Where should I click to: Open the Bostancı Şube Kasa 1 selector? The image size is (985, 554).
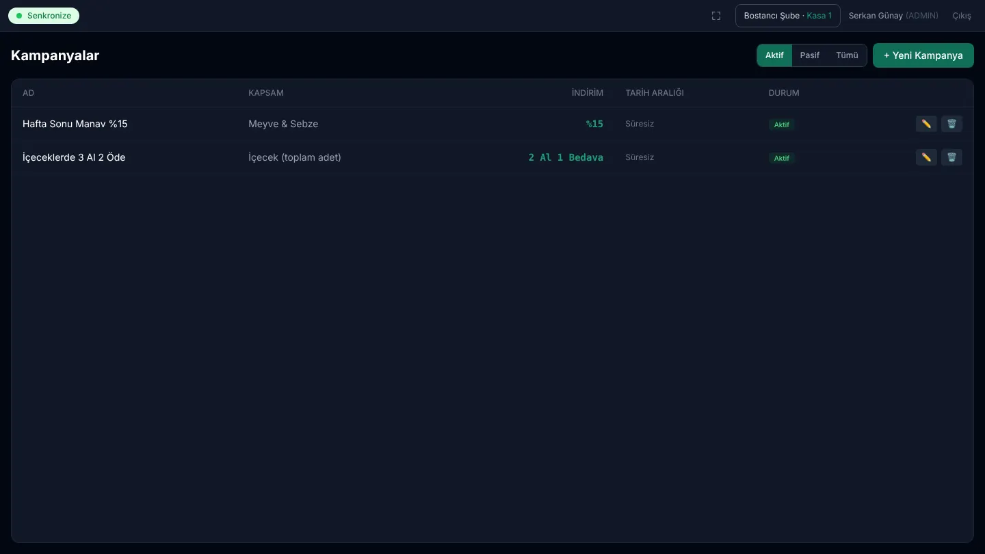tap(788, 16)
